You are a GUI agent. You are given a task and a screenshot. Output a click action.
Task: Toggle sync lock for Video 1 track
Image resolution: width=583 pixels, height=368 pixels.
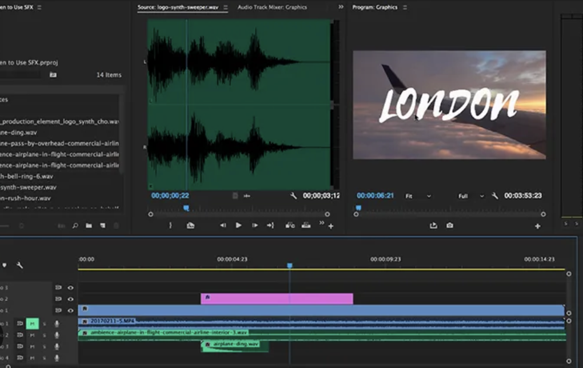click(58, 310)
